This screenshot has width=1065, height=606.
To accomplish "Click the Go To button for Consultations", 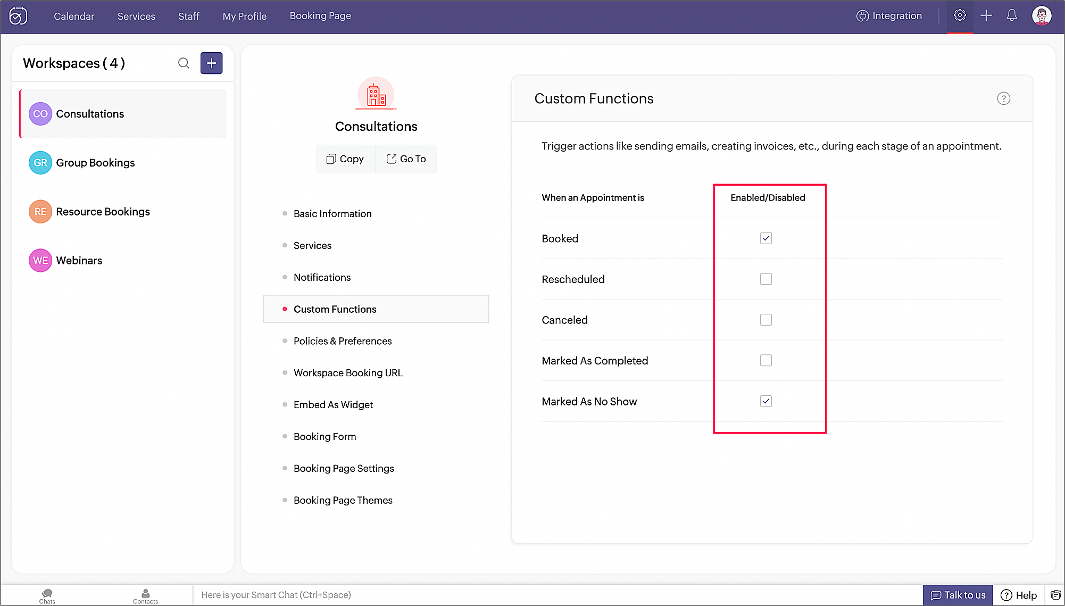I will (406, 159).
